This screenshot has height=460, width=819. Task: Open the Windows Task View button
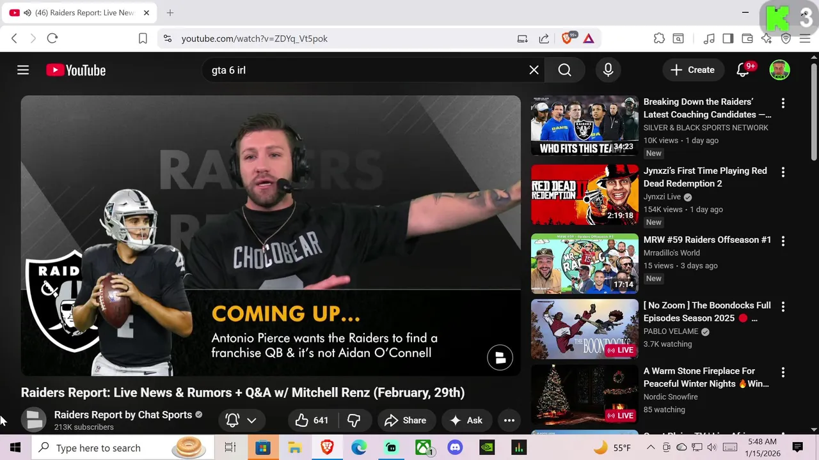[x=230, y=448]
